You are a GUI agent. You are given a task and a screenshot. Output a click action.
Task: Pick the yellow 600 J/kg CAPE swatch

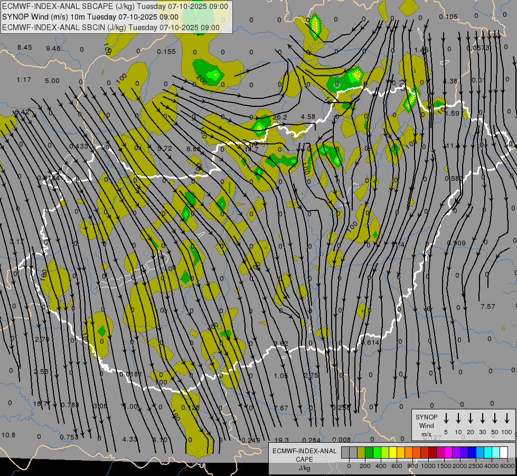click(393, 452)
